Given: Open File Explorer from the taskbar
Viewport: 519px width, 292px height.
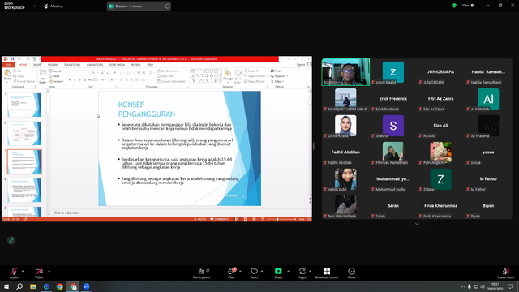Looking at the screenshot, I should coord(33,286).
